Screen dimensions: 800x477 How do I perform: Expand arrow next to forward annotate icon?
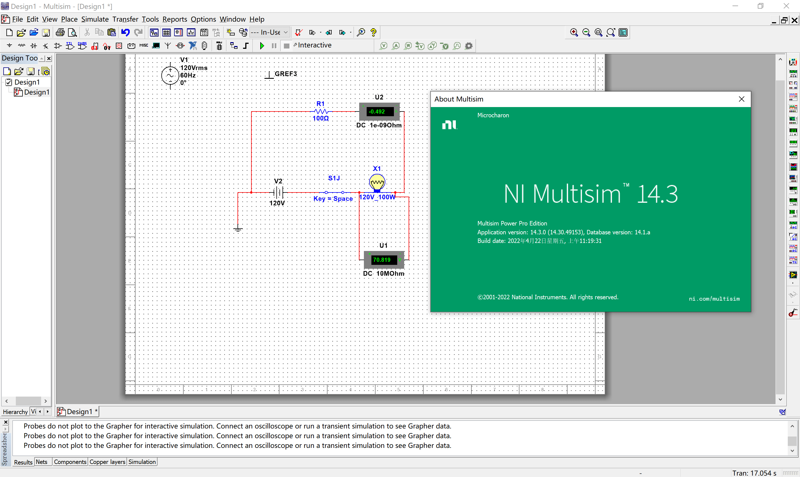click(350, 32)
